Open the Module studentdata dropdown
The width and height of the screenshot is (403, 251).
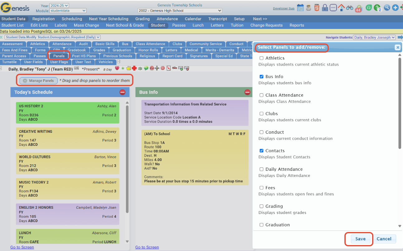[x=68, y=11]
